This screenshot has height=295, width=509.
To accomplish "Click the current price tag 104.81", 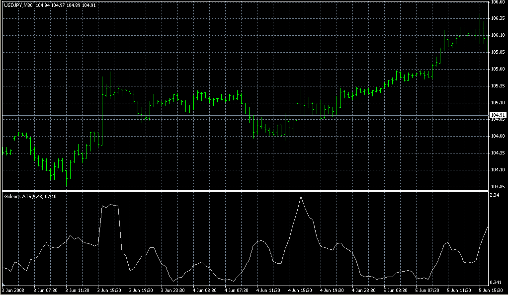I will pyautogui.click(x=497, y=115).
